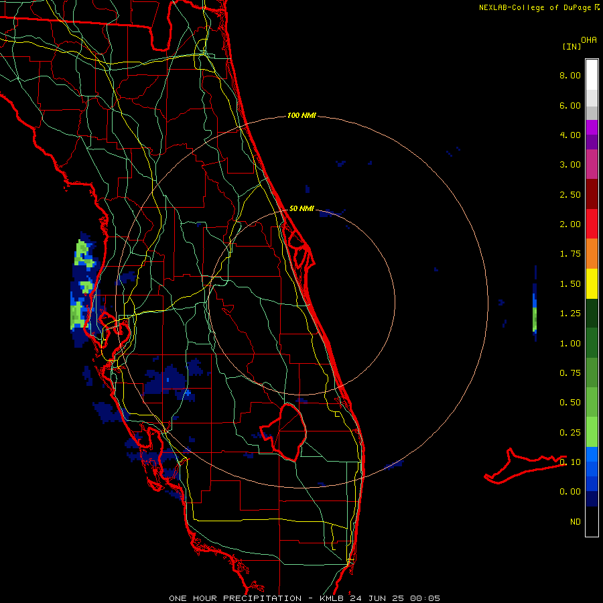
Task: Click the 100 NMI range ring label
Action: (301, 115)
